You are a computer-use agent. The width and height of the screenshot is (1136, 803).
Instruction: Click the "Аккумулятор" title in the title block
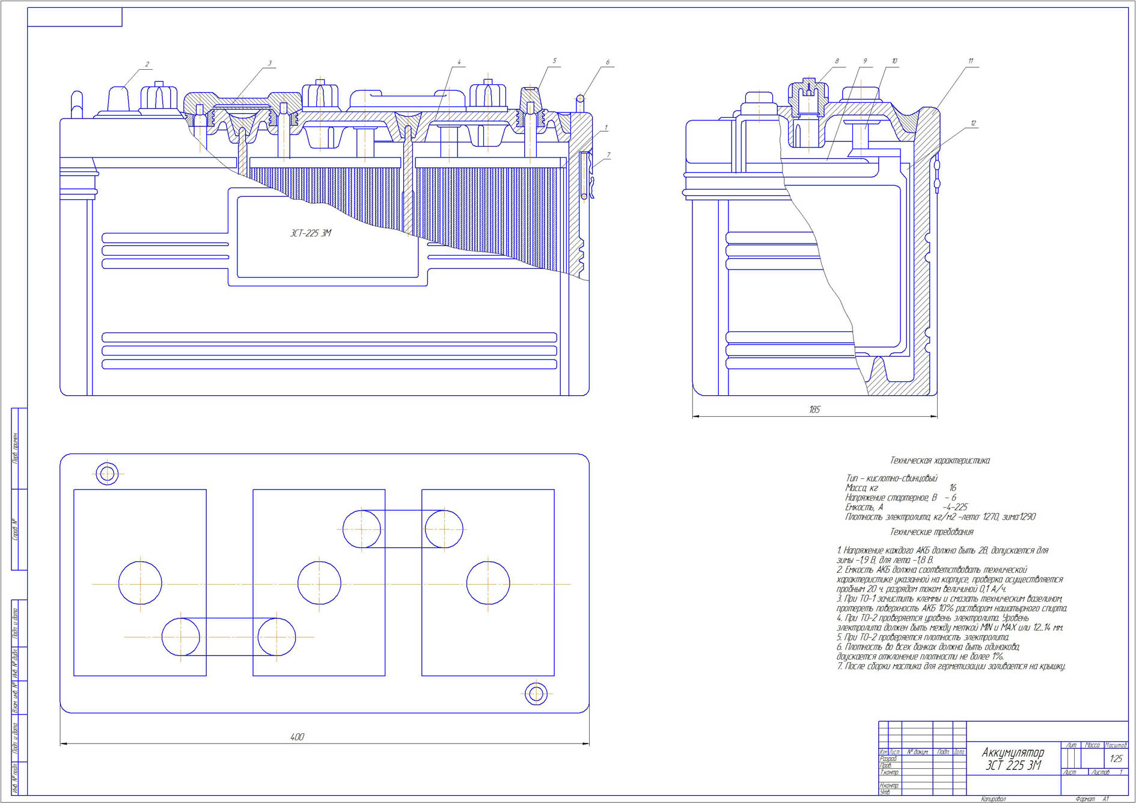coord(1013,752)
